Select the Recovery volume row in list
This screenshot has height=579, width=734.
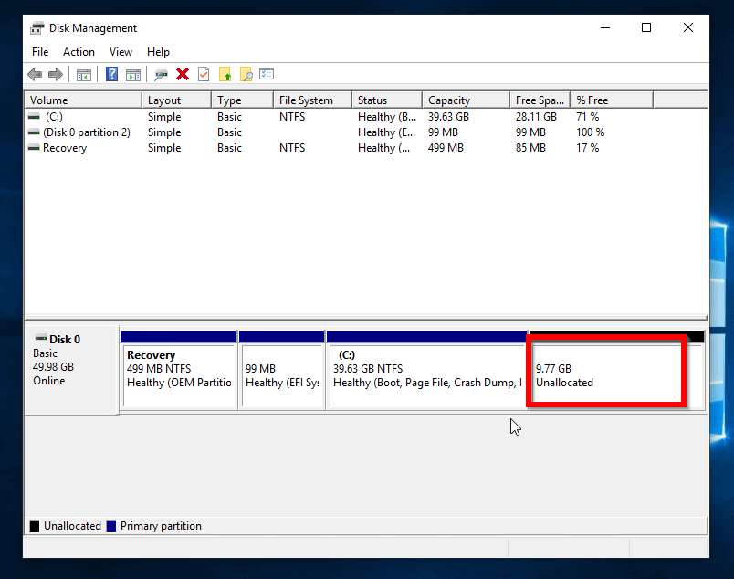point(65,148)
